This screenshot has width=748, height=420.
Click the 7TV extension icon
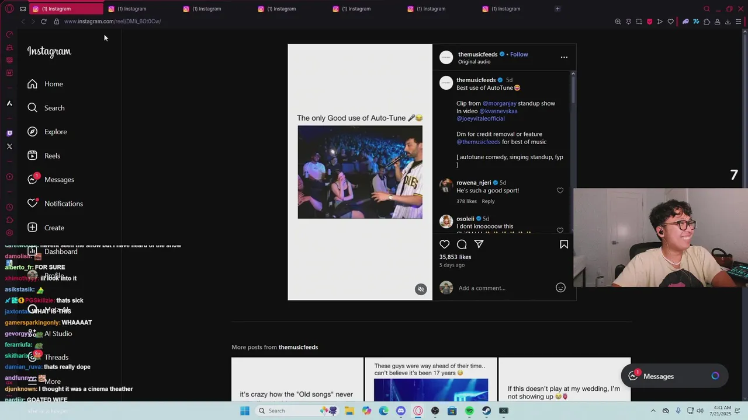(696, 22)
